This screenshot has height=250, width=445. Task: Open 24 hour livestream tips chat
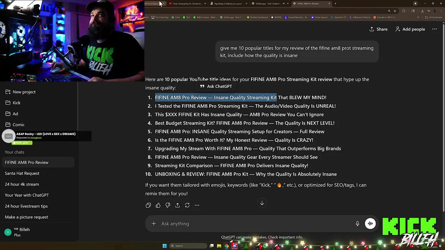(x=38, y=206)
